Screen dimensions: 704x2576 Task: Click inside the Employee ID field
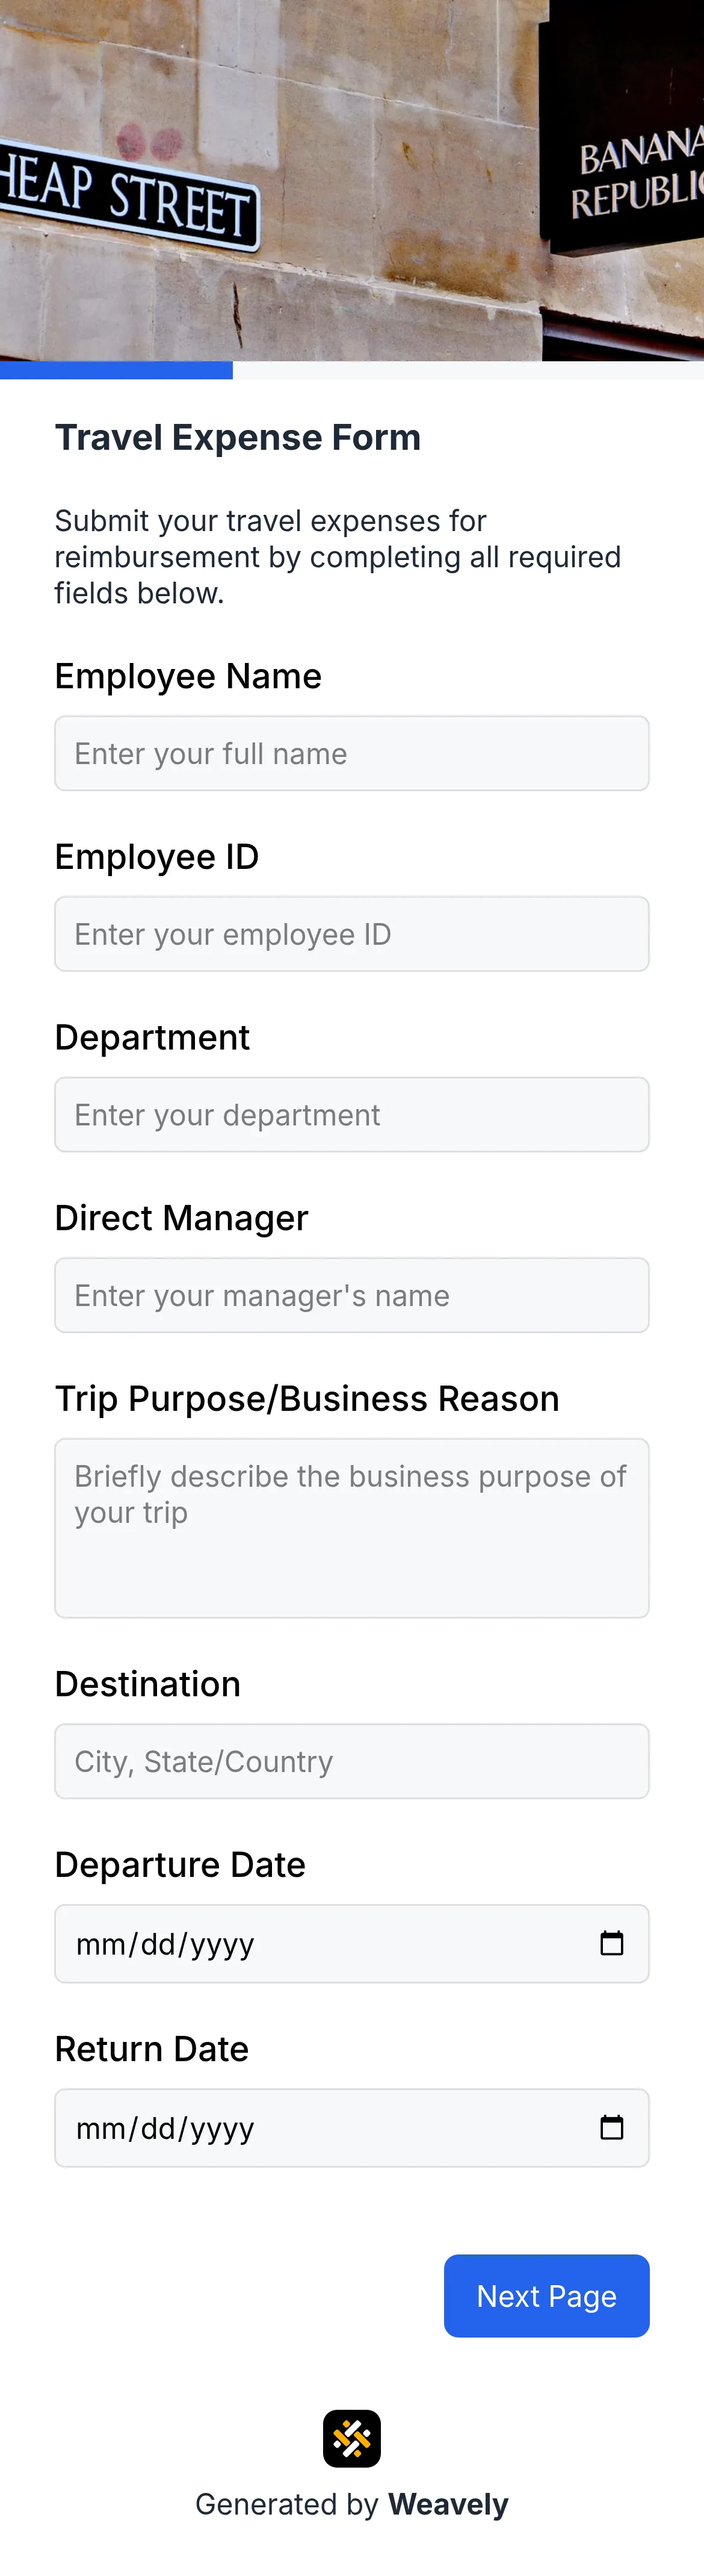click(351, 933)
